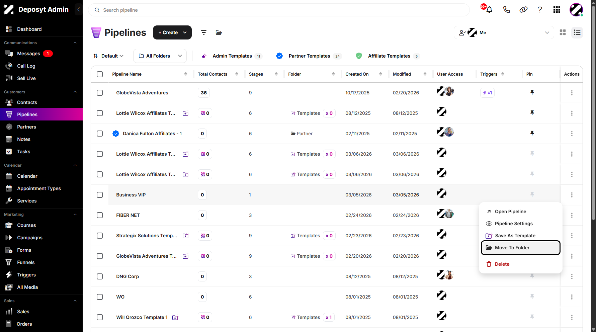
Task: Open the profile avatar menu
Action: click(576, 10)
